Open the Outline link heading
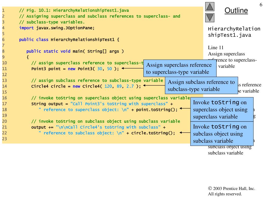Screen dimensions: 265x199 (236, 10)
